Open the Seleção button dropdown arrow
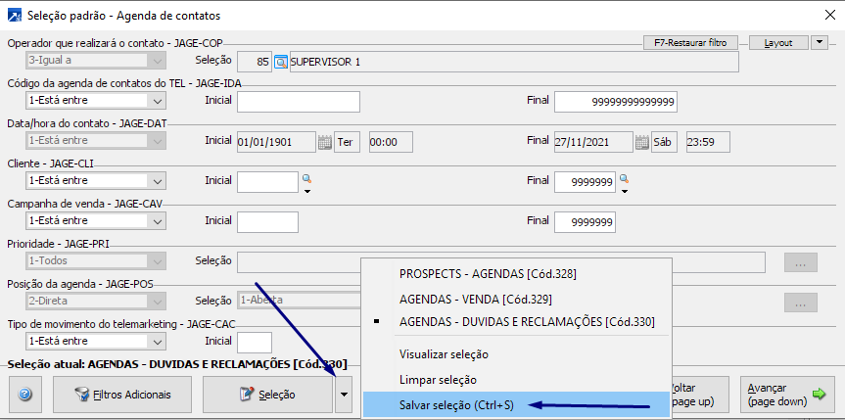Screen dimensions: 845x420 (345, 395)
